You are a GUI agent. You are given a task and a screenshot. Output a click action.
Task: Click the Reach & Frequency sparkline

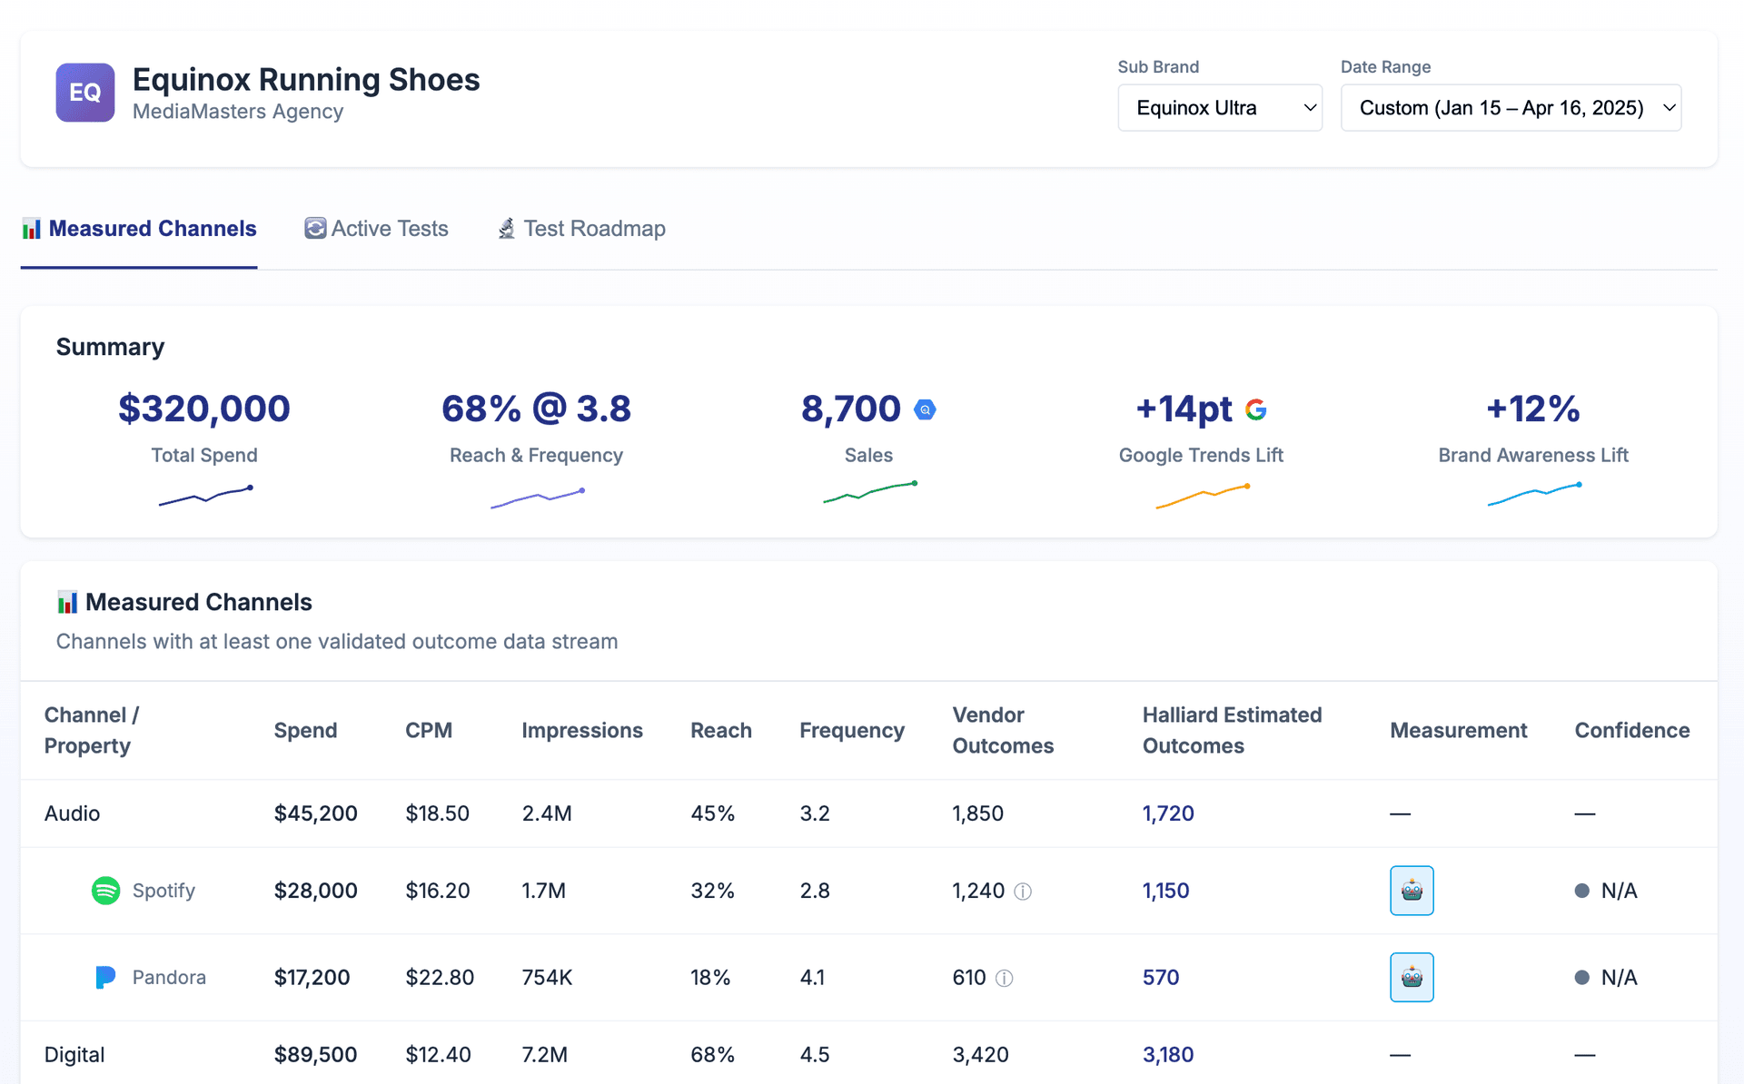click(537, 498)
